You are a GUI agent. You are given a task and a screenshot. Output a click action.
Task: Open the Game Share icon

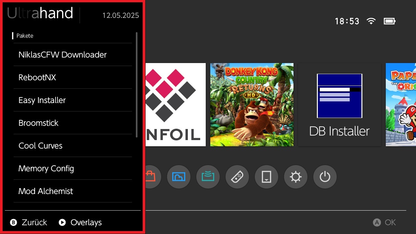pos(208,177)
